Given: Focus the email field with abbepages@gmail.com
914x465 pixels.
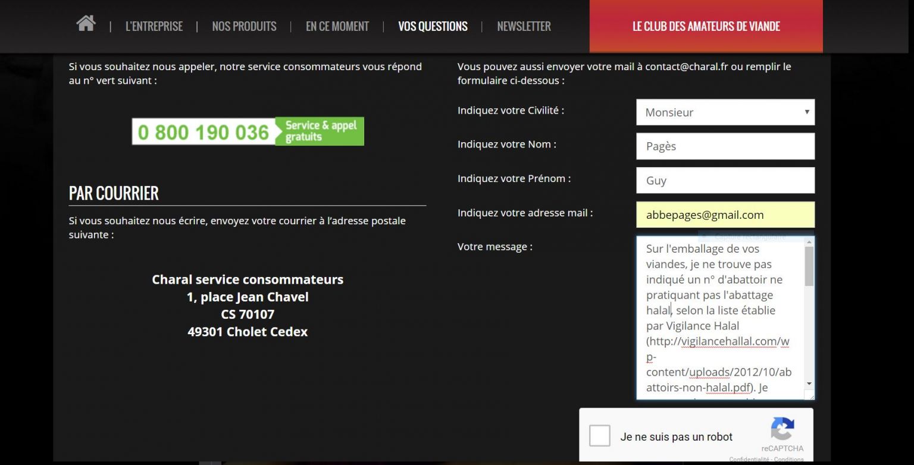Looking at the screenshot, I should click(725, 215).
